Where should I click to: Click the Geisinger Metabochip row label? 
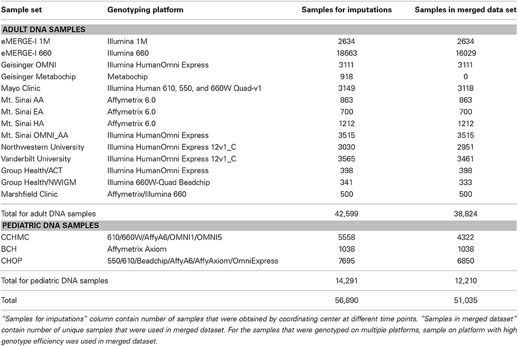(x=38, y=77)
